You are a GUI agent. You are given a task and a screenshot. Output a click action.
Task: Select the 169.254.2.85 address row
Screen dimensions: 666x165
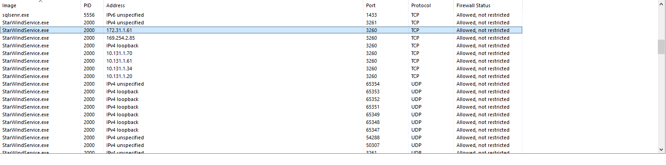[x=261, y=38]
